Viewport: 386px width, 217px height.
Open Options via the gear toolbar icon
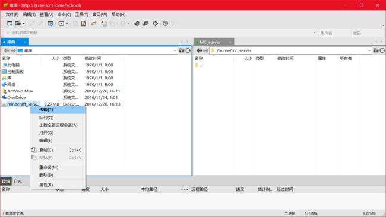(x=156, y=24)
